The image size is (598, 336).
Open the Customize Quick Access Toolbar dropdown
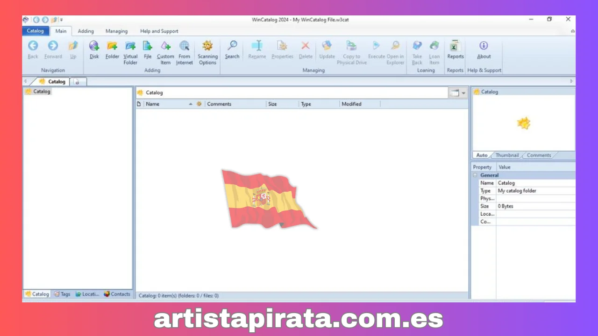tap(61, 20)
